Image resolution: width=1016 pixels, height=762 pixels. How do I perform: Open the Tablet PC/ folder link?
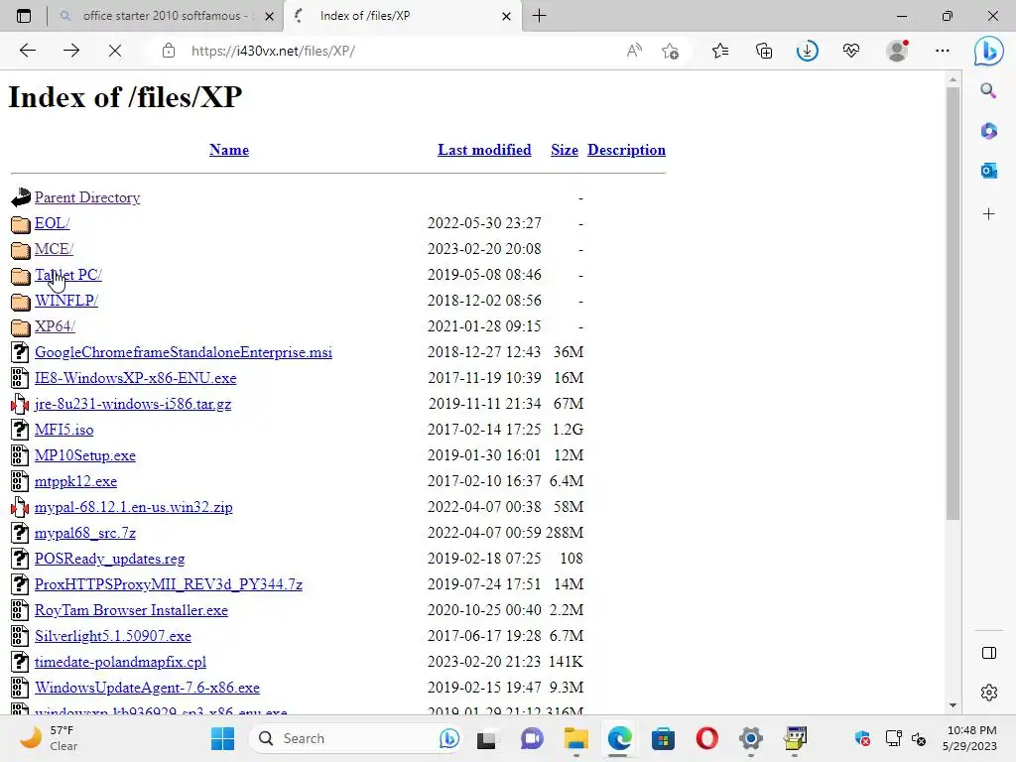click(x=68, y=275)
